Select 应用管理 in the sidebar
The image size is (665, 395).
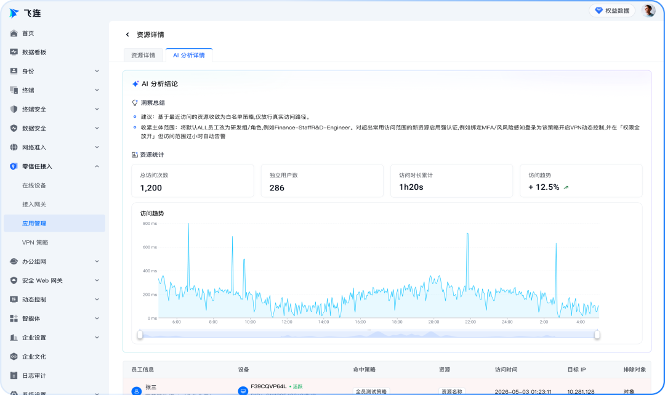coord(54,223)
